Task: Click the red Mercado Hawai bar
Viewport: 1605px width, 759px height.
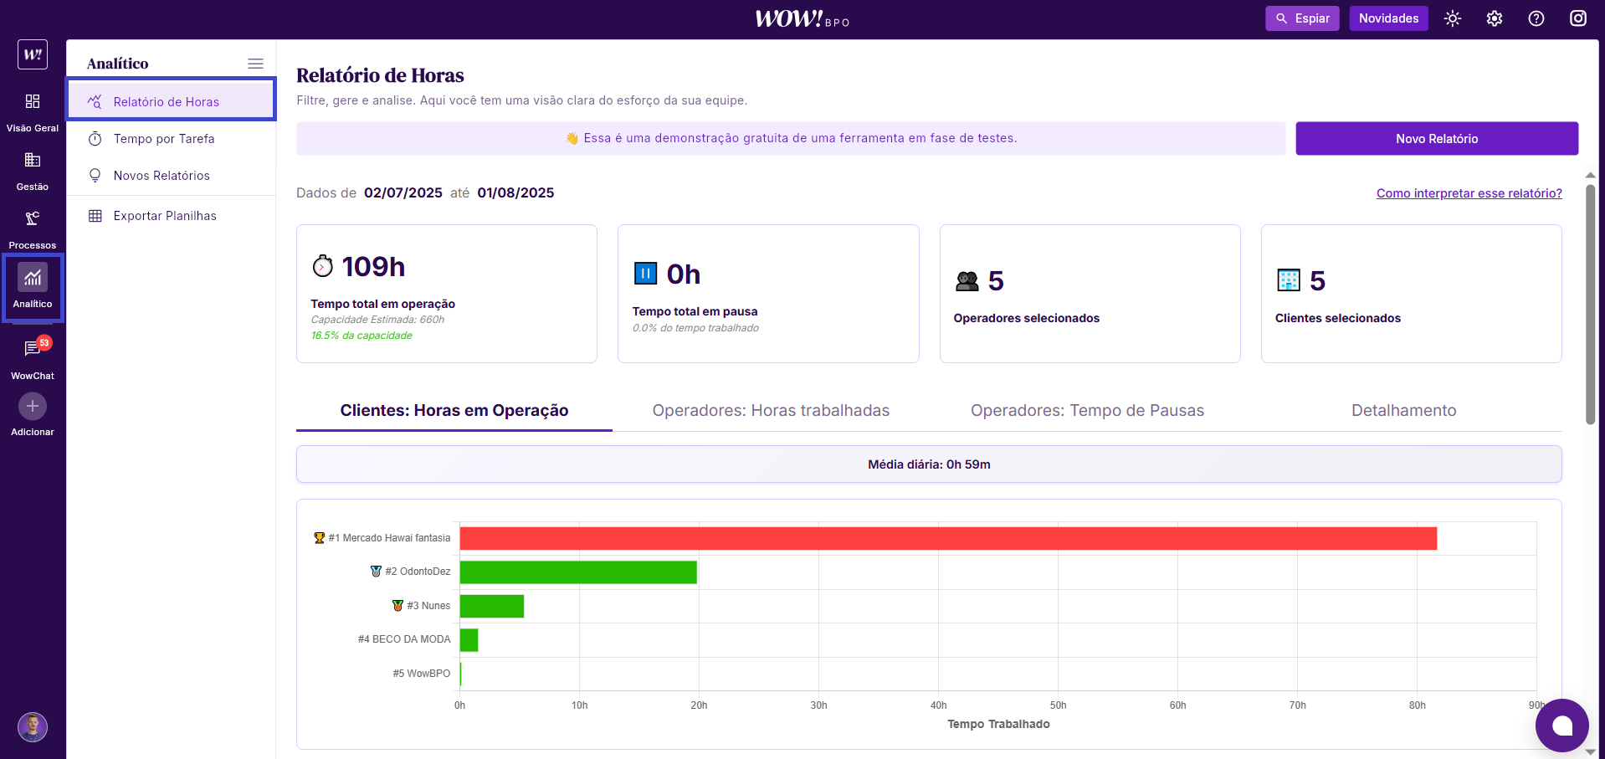Action: point(947,539)
